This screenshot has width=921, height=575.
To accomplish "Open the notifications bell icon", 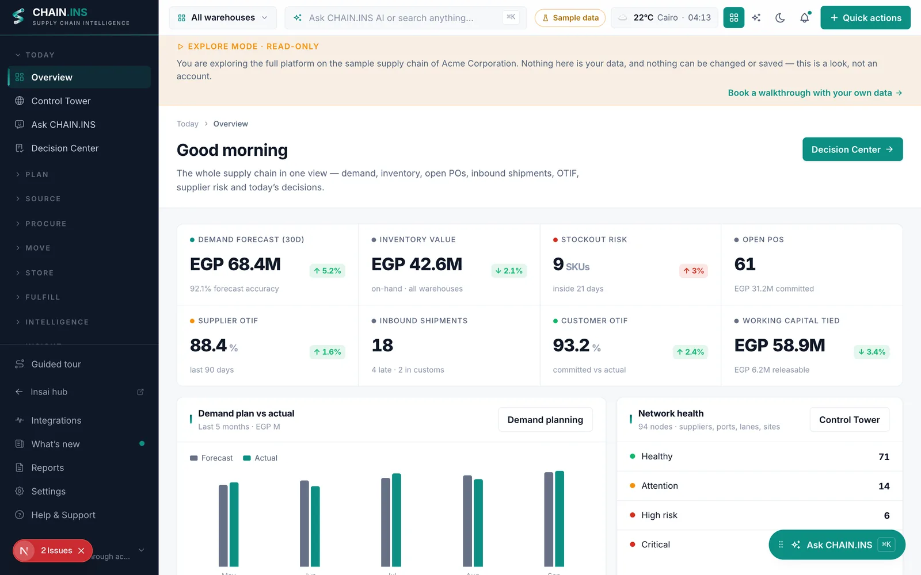I will pos(805,18).
